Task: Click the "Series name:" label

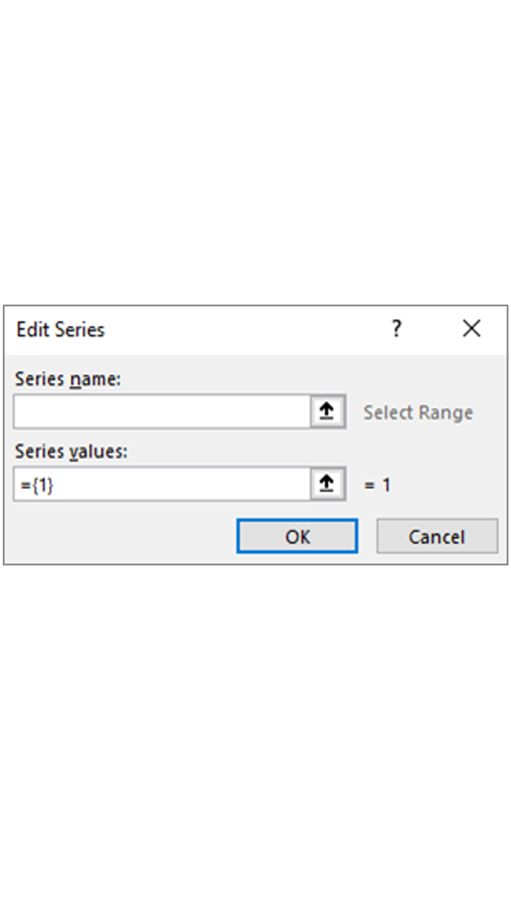Action: click(x=68, y=379)
